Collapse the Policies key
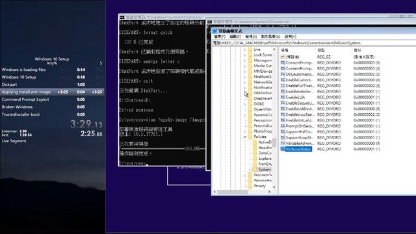 click(x=244, y=137)
